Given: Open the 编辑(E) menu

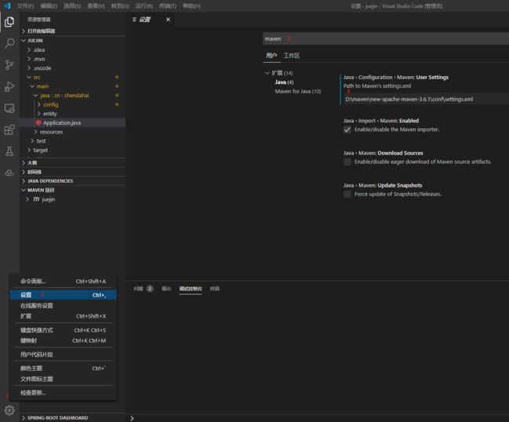Looking at the screenshot, I should coord(49,5).
